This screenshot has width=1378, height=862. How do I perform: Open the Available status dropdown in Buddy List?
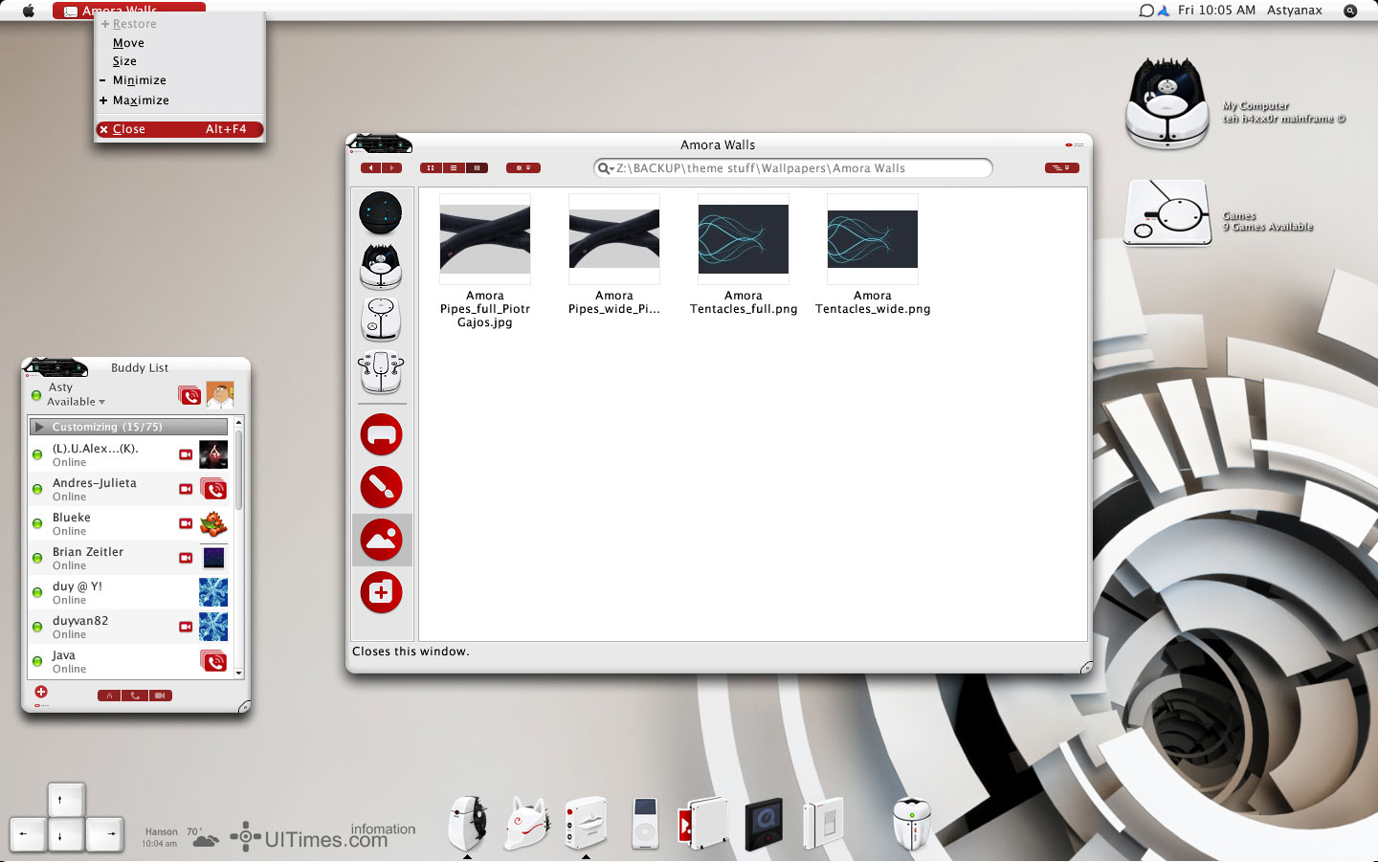tap(77, 402)
